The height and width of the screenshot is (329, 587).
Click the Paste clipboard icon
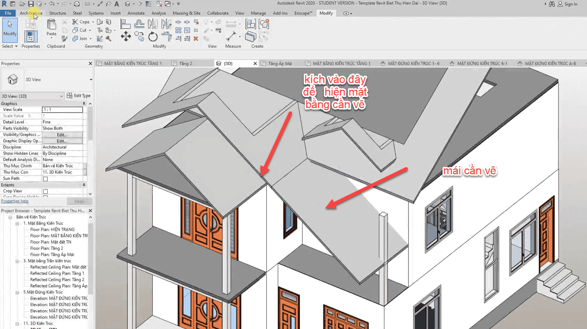51,24
